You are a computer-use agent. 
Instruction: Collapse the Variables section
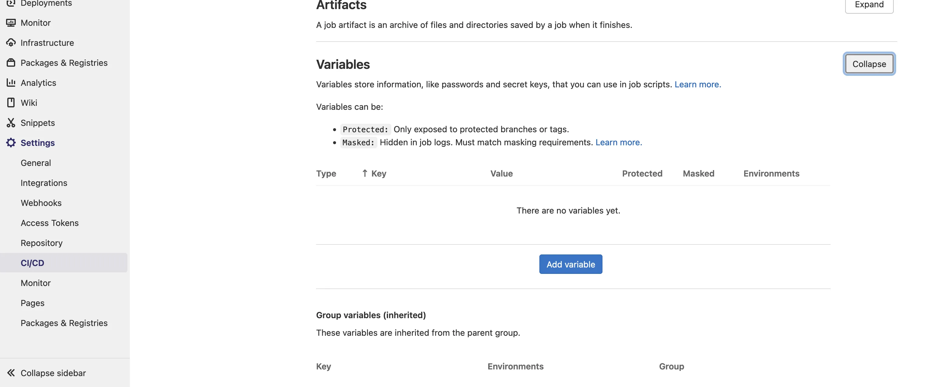click(x=869, y=64)
